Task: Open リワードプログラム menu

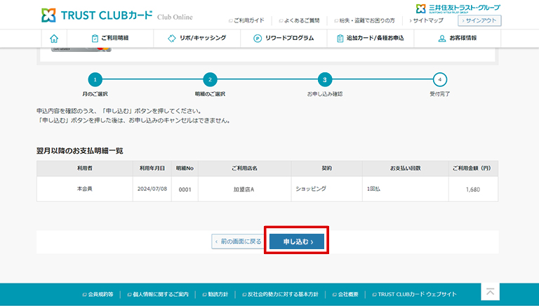Action: 284,38
